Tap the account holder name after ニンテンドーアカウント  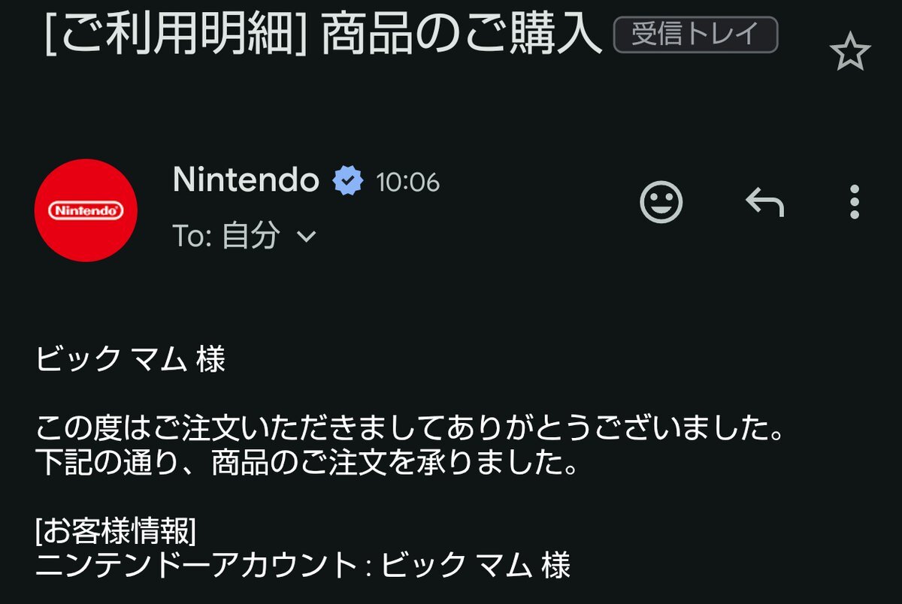coord(476,565)
